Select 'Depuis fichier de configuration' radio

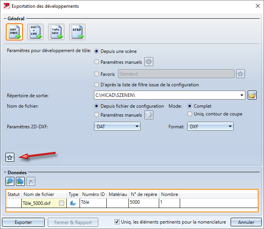click(96, 106)
